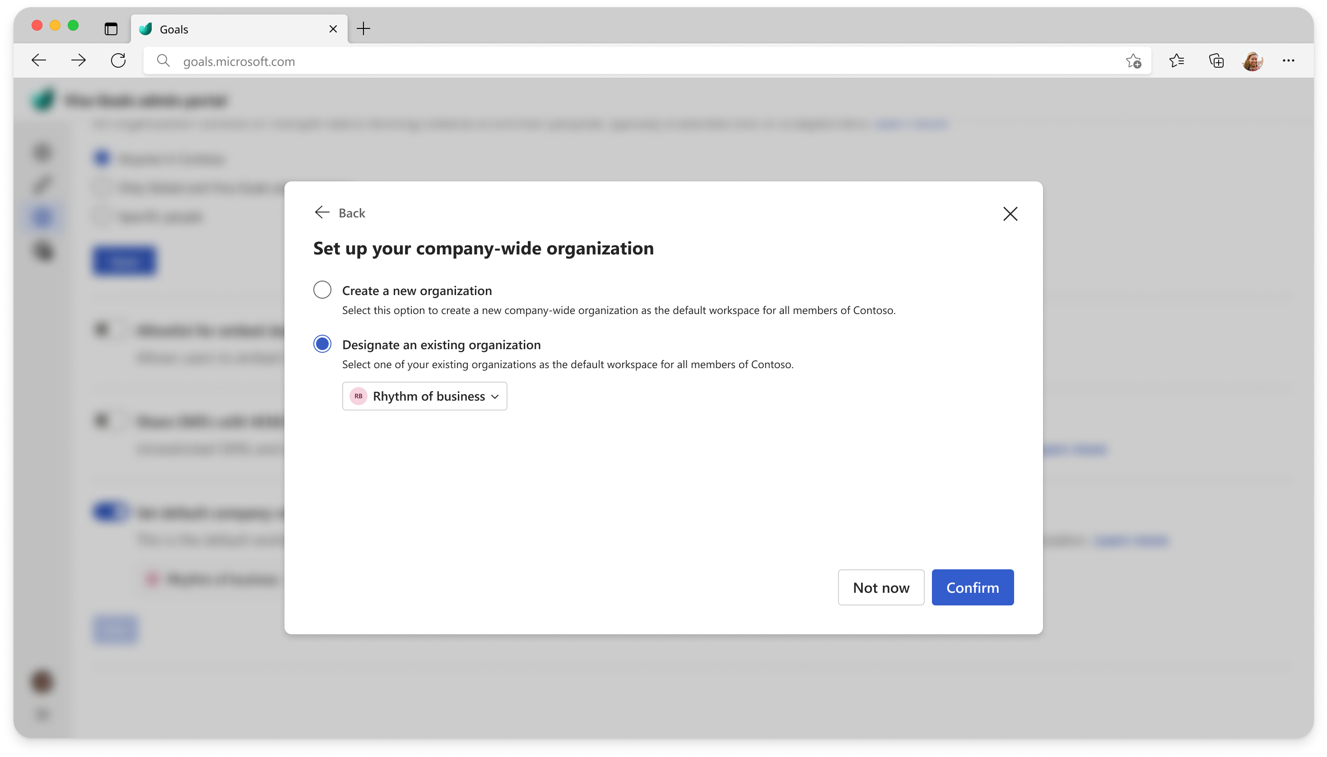Click the Confirm button
The image size is (1327, 757).
[x=973, y=586]
